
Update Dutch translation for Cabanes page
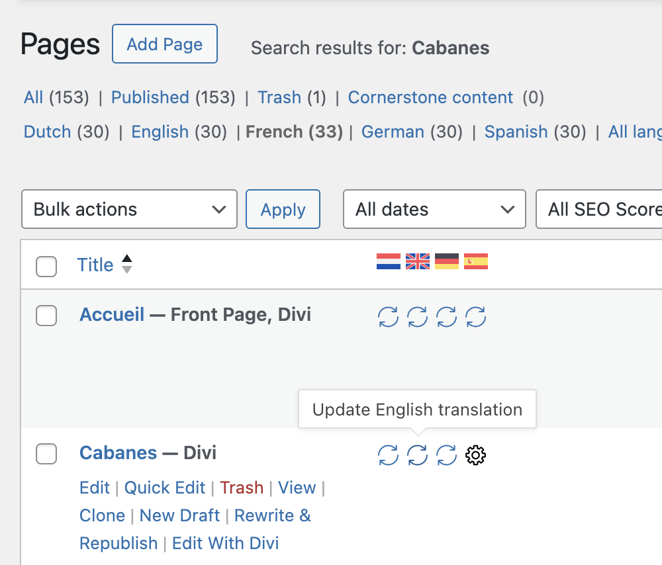coord(388,455)
